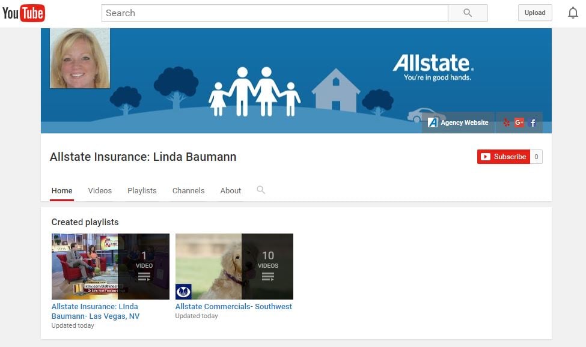Image resolution: width=586 pixels, height=347 pixels.
Task: Open the Allstate Commercials dog thumbnail
Action: pos(234,267)
